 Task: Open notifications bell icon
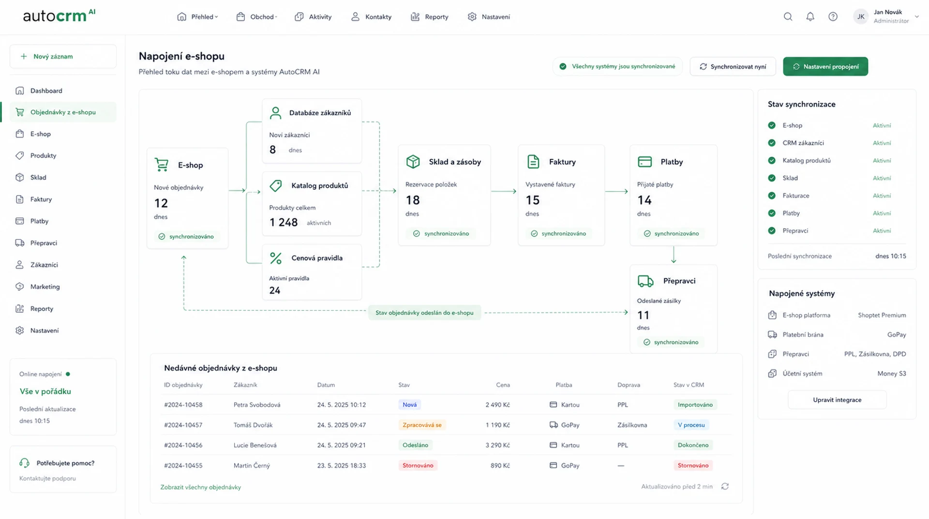point(810,17)
